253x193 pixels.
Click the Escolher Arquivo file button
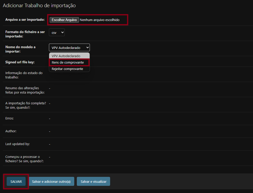click(x=64, y=20)
